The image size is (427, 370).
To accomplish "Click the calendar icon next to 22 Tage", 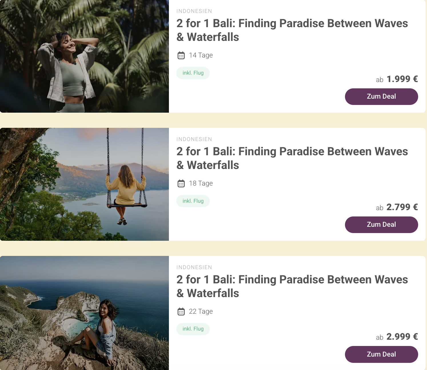I will pyautogui.click(x=181, y=311).
